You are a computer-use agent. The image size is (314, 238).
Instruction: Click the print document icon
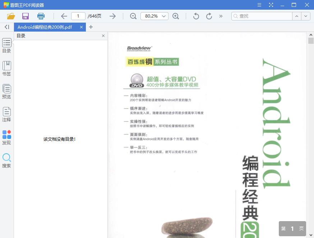pyautogui.click(x=41, y=16)
